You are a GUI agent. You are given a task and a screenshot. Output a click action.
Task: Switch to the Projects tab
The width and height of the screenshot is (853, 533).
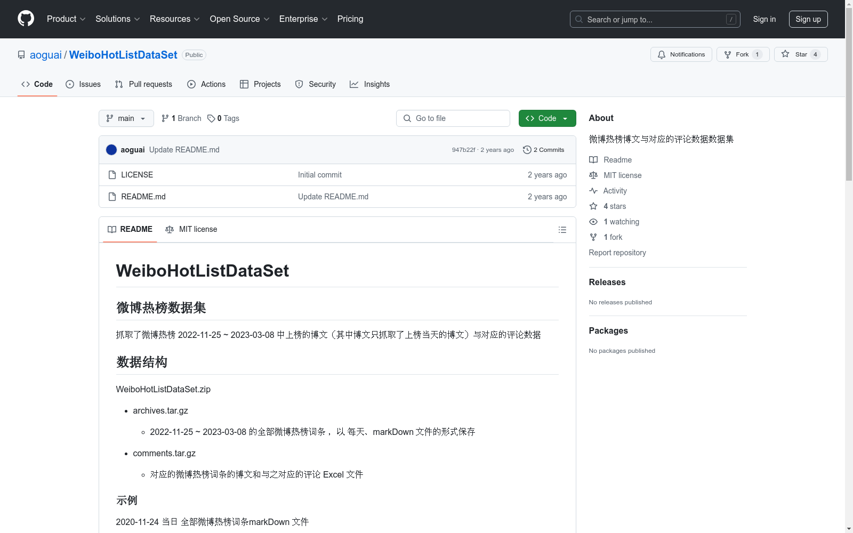pos(260,84)
